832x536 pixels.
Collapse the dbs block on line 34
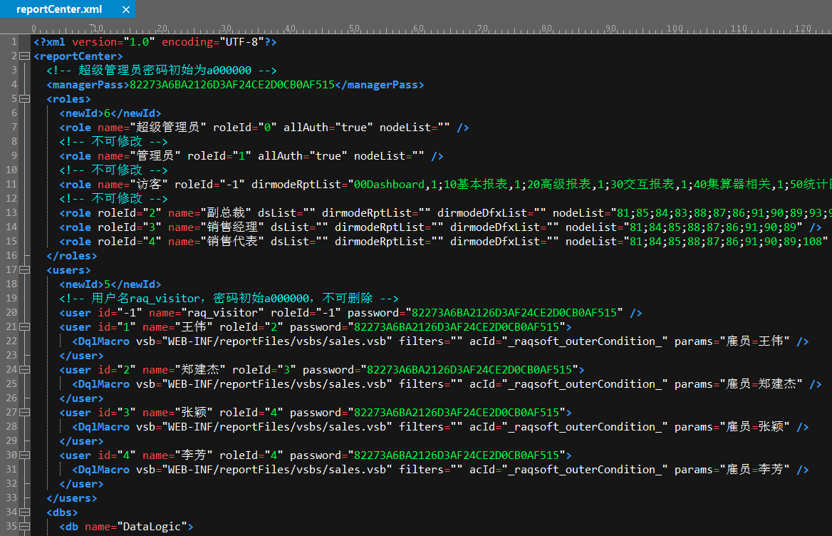click(x=24, y=512)
